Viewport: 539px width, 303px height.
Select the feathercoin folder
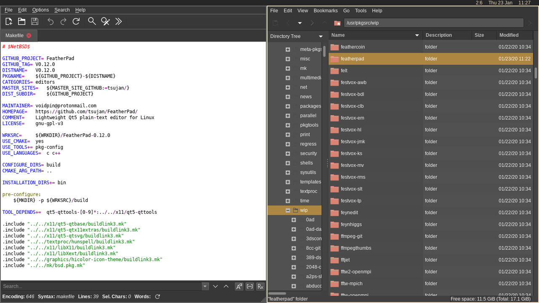point(431,47)
